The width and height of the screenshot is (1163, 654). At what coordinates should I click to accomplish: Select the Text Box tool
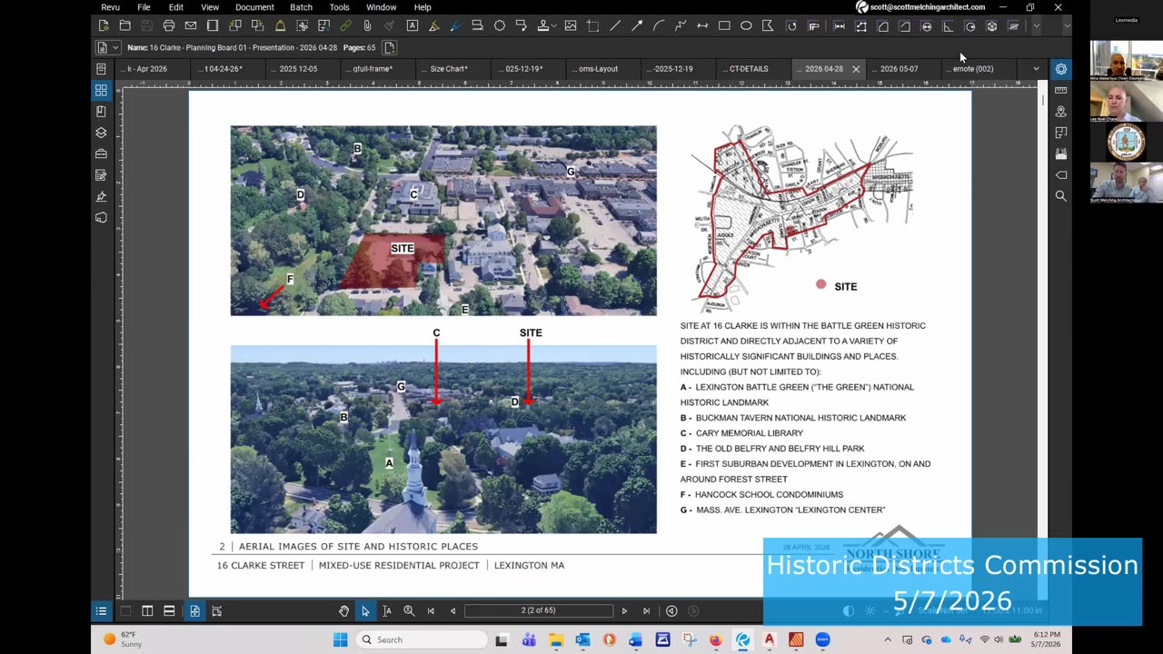point(412,25)
